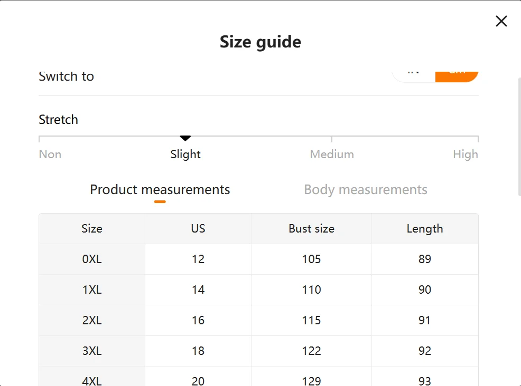Click the Slight stretch label
This screenshot has width=521, height=386.
pyautogui.click(x=185, y=155)
